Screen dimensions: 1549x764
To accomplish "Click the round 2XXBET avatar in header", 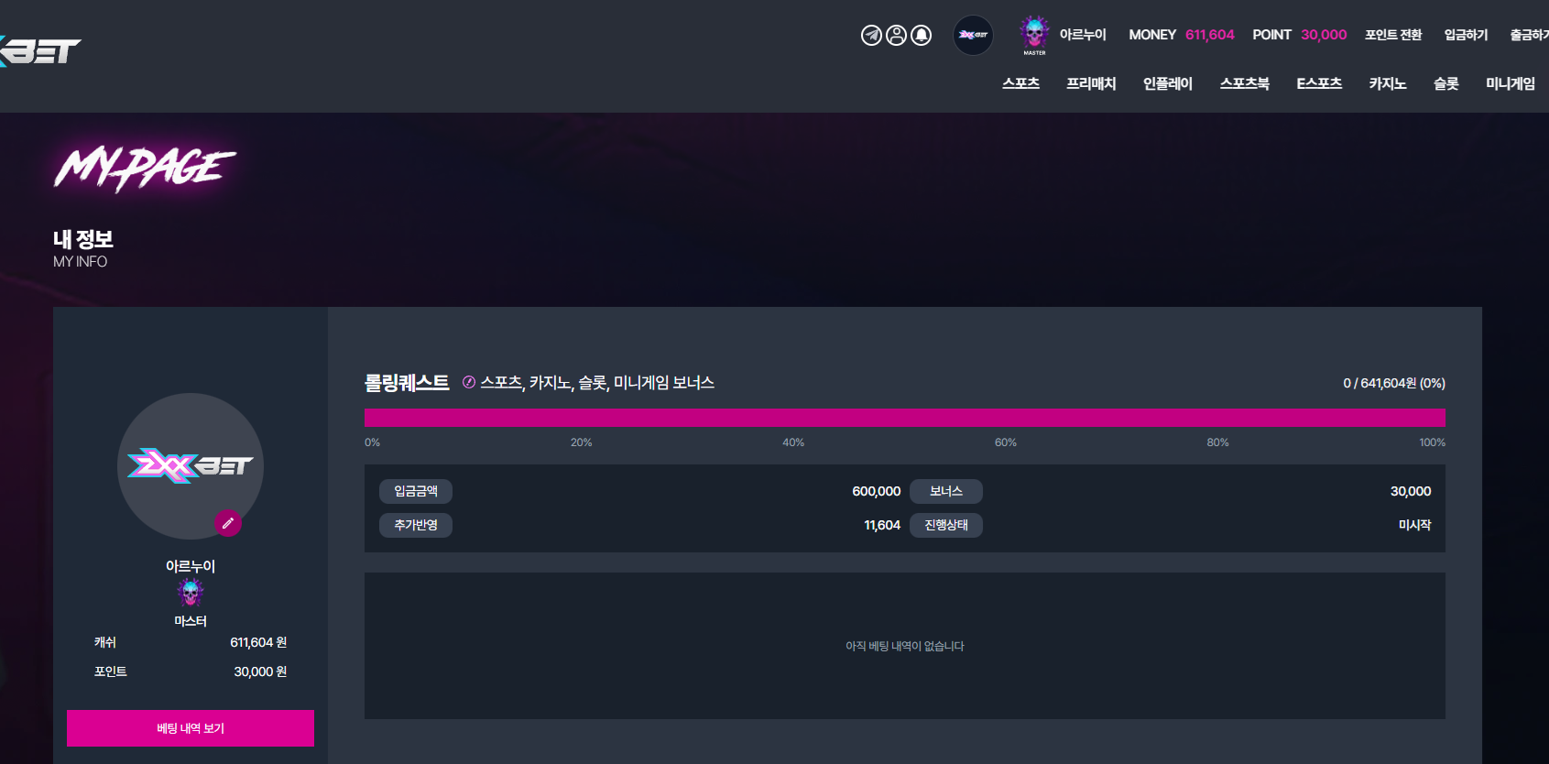I will click(973, 35).
